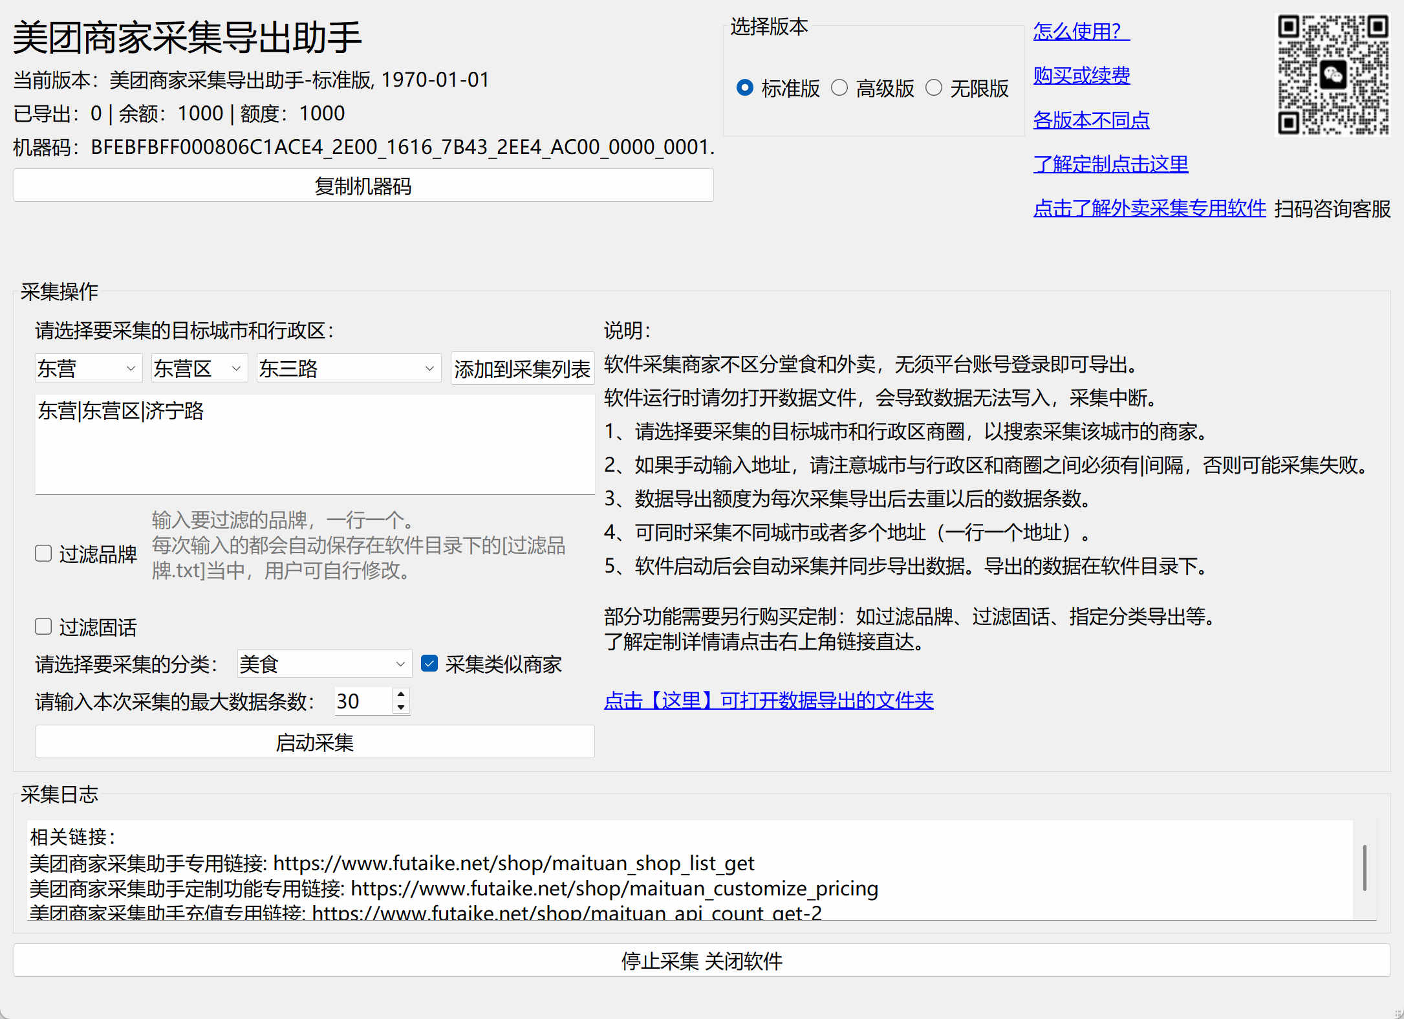Click the 采集日志 scrollbar thumb
This screenshot has height=1019, width=1404.
(1365, 867)
